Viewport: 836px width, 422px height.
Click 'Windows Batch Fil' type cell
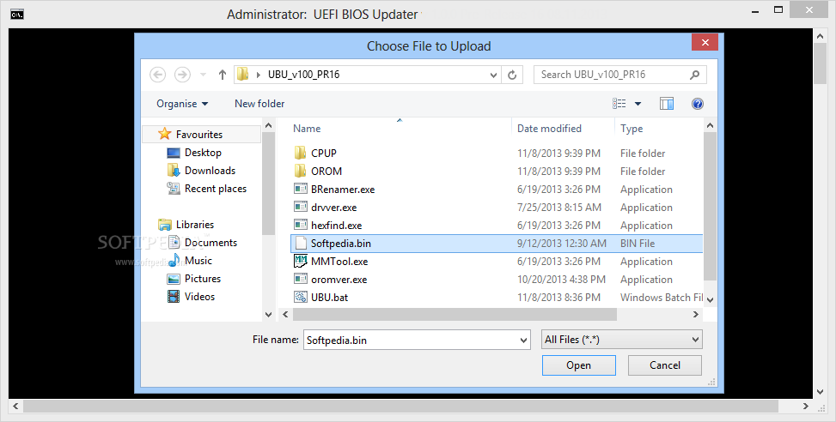pyautogui.click(x=662, y=298)
